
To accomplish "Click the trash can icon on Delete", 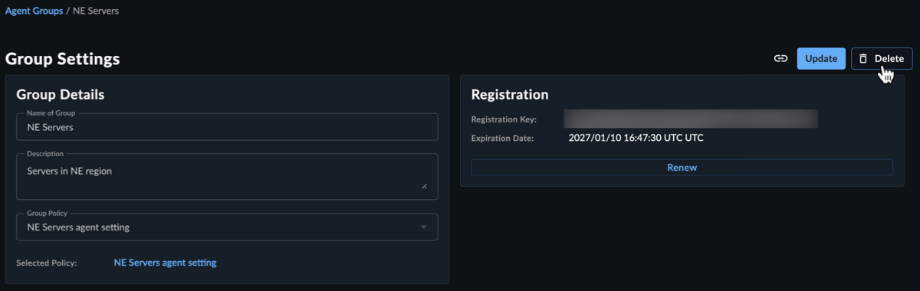I will (863, 58).
